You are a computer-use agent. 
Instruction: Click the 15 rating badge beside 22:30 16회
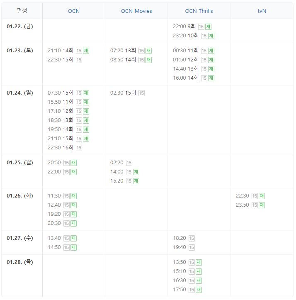[79, 148]
